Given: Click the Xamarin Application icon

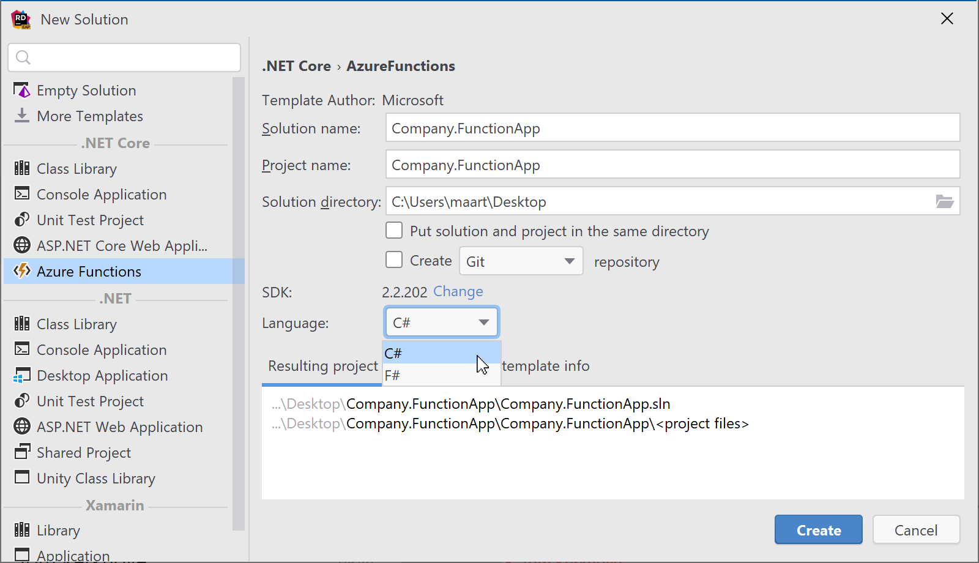Looking at the screenshot, I should [22, 554].
